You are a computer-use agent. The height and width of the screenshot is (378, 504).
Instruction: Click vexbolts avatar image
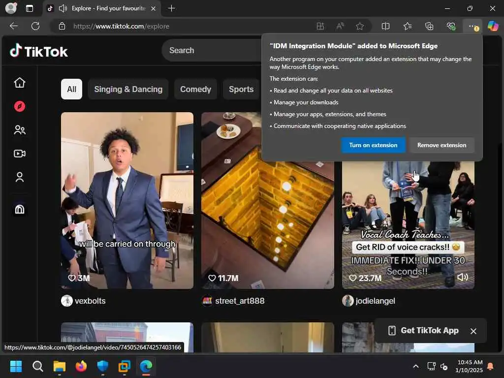click(x=67, y=301)
